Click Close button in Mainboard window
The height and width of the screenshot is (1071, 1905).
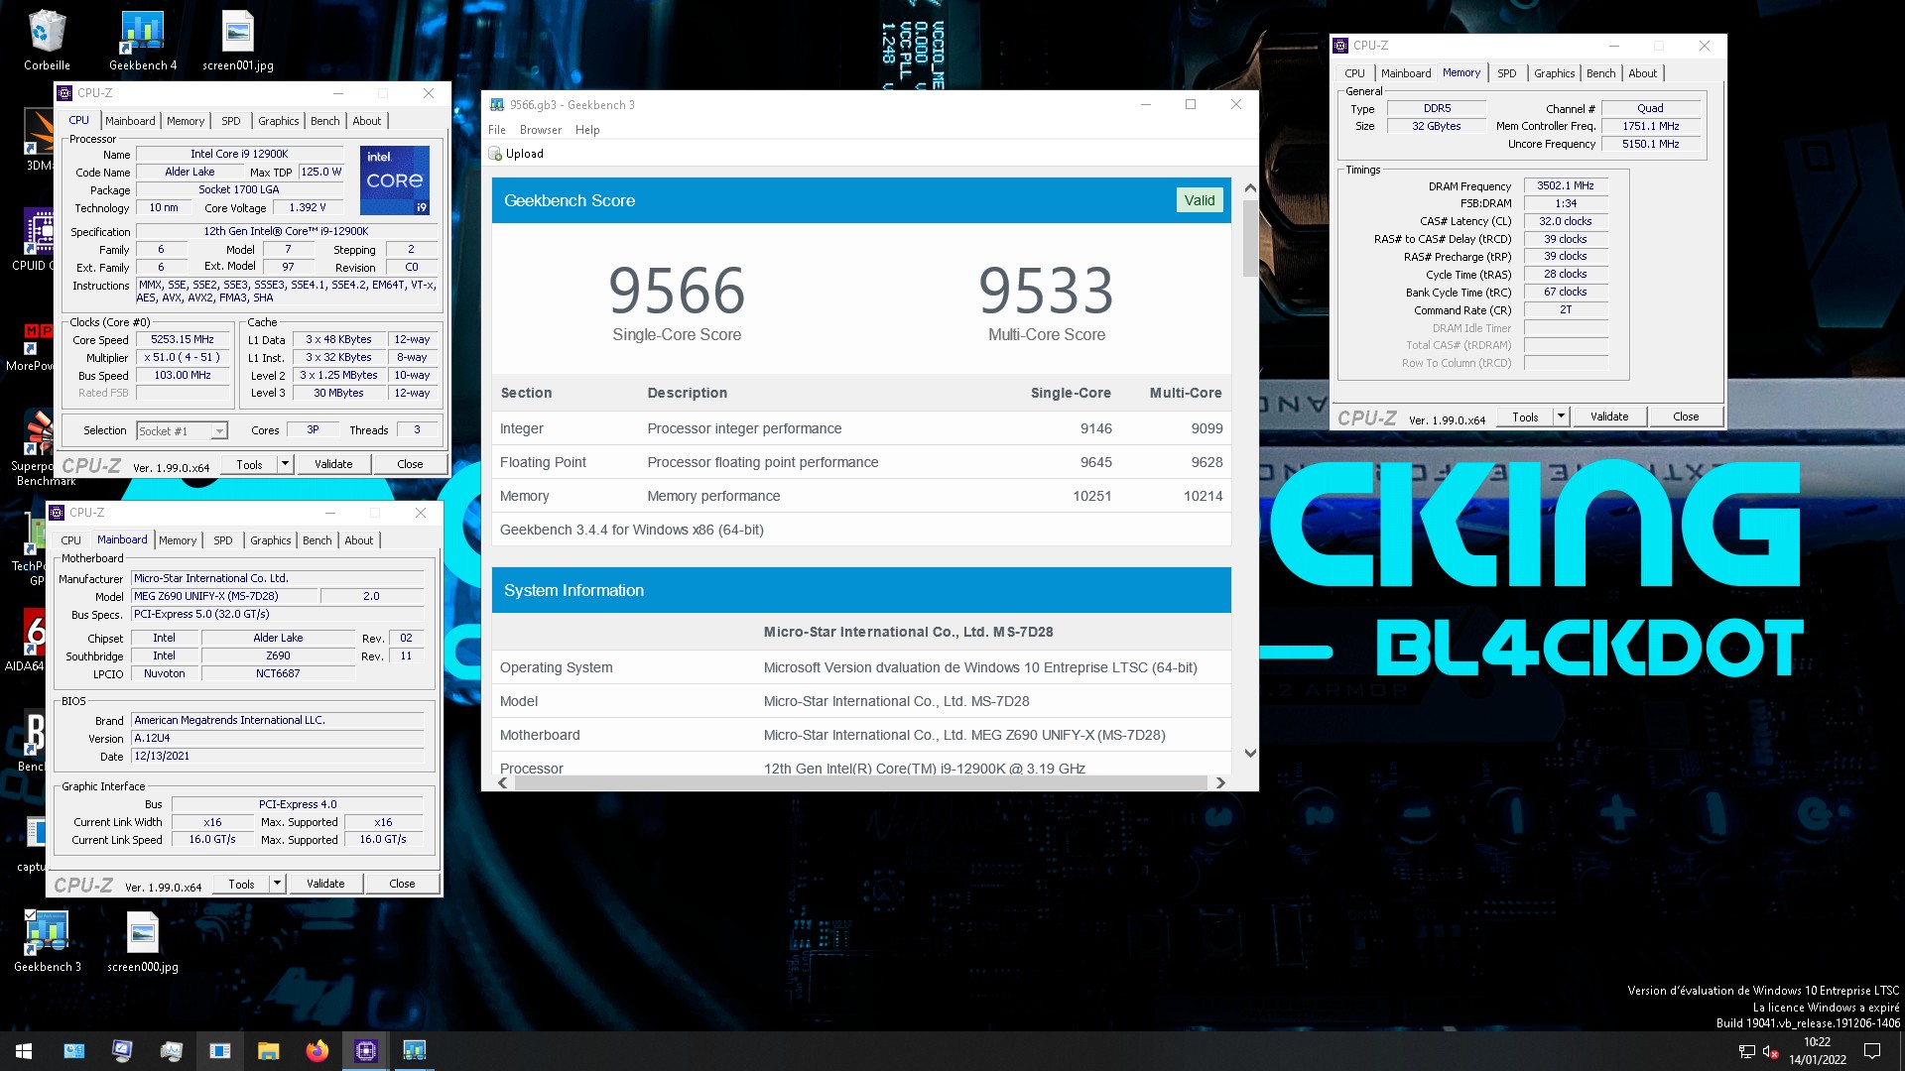pyautogui.click(x=402, y=884)
